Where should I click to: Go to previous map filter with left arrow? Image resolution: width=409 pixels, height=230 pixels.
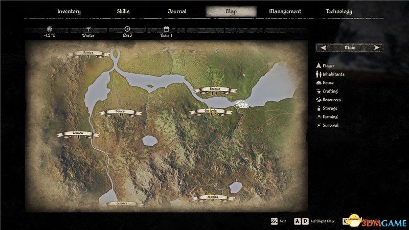tap(323, 48)
